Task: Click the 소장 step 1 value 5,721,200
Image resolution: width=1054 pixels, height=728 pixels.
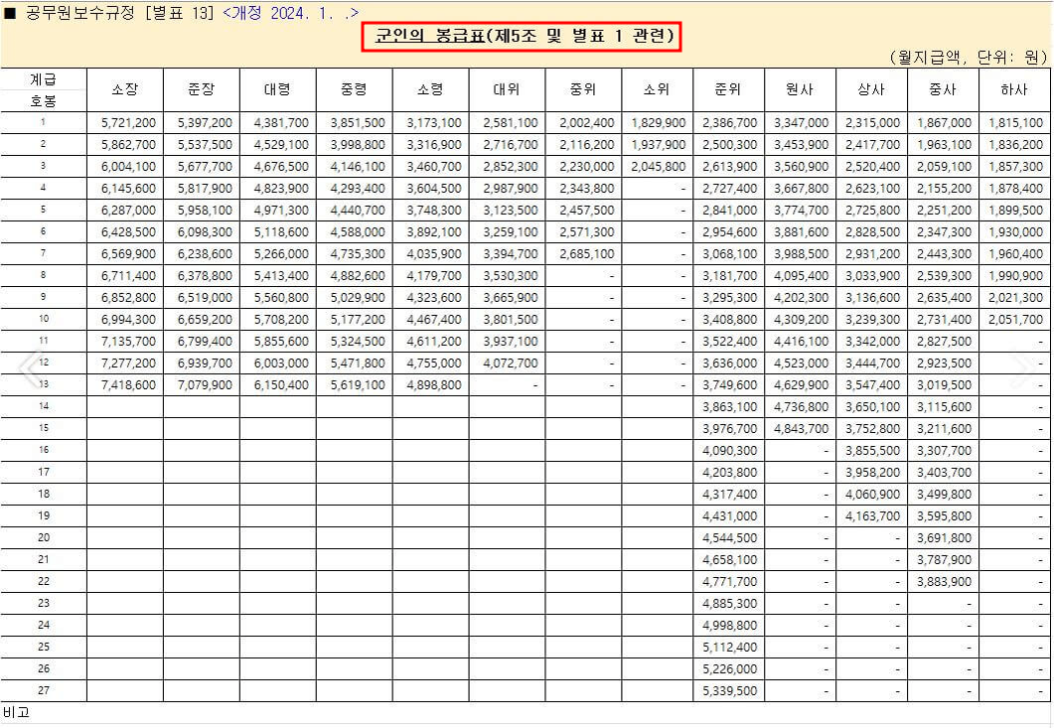Action: pyautogui.click(x=128, y=123)
